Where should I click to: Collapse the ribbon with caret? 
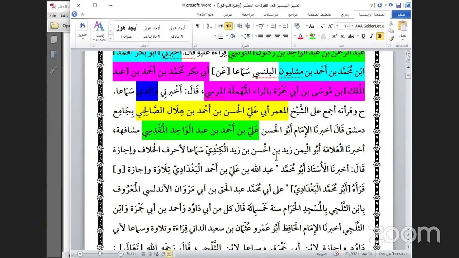point(82,14)
